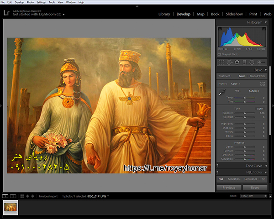The width and height of the screenshot is (274, 219).
Task: Select the Graduated Filter tool
Action: 244,62
